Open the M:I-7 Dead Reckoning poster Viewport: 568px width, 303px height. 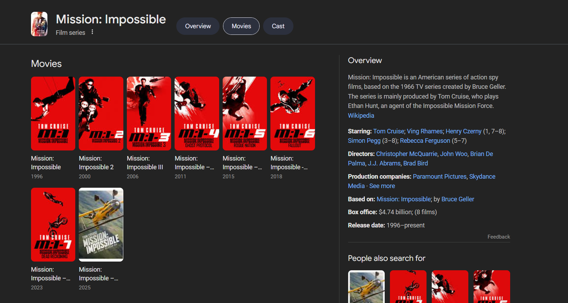[53, 225]
